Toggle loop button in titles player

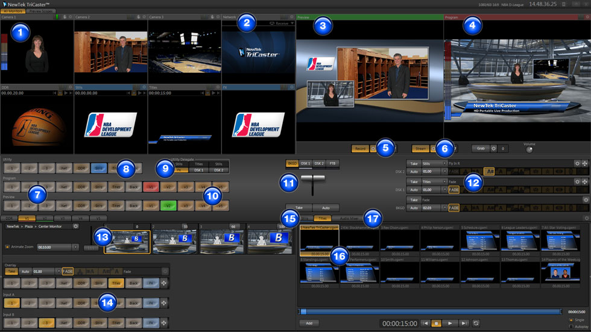click(476, 323)
